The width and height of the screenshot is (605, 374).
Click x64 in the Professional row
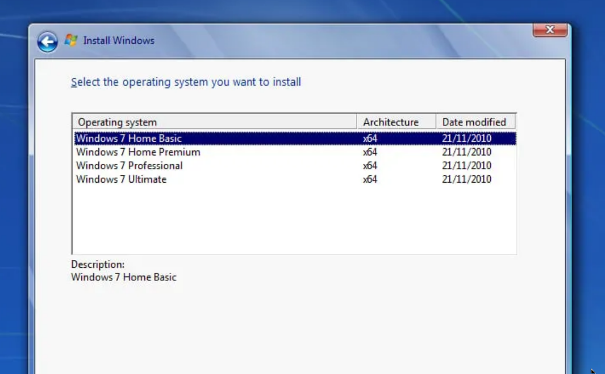[370, 166]
